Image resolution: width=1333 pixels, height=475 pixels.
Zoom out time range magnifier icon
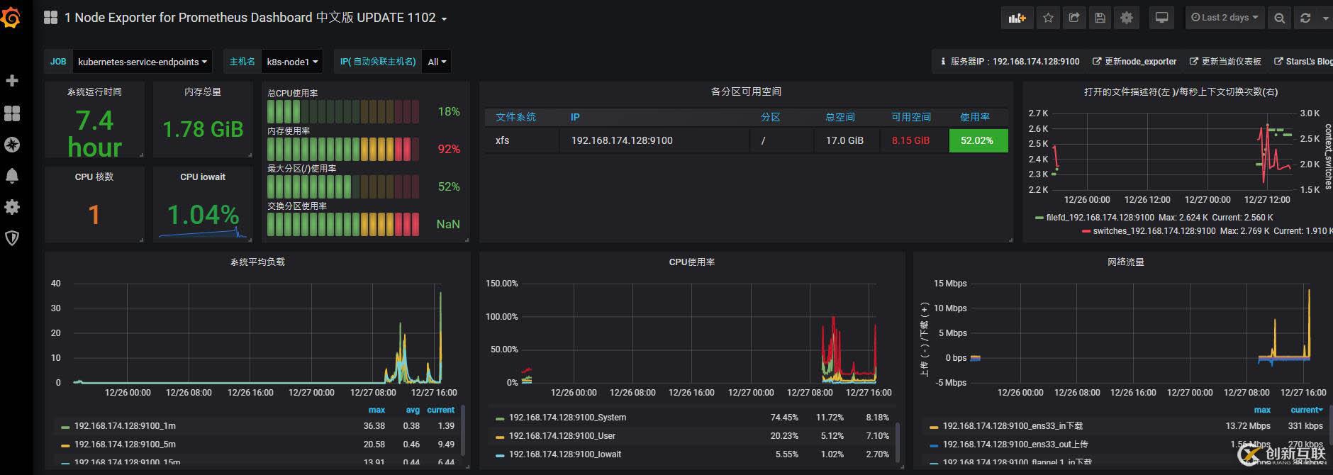(x=1279, y=18)
